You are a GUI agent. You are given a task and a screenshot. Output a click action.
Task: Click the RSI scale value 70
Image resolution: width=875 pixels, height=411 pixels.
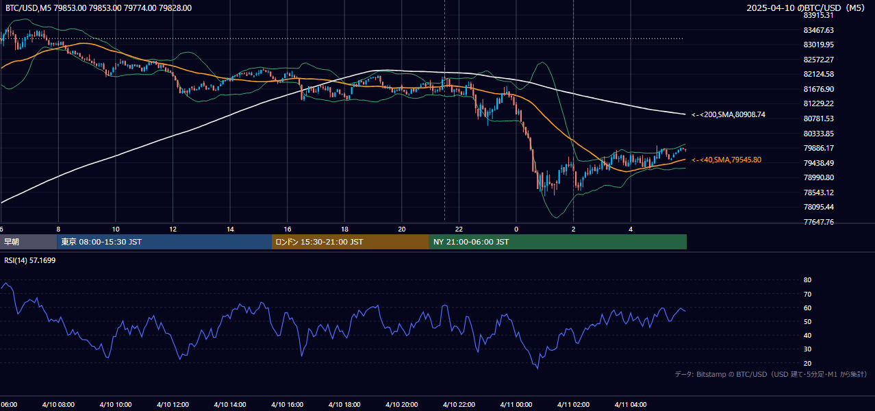coord(807,294)
